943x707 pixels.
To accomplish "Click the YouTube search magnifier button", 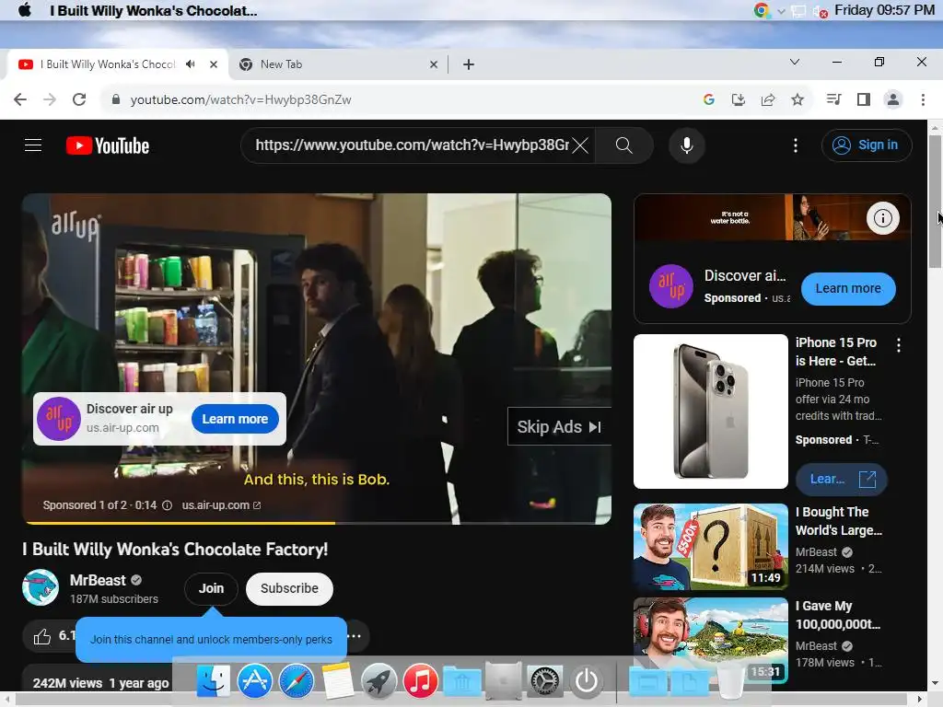I will [623, 145].
